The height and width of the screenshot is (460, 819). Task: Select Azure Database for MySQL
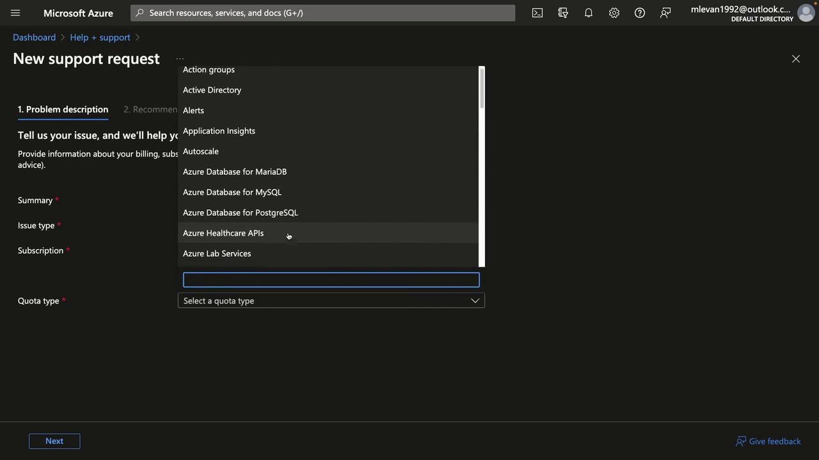point(328,192)
